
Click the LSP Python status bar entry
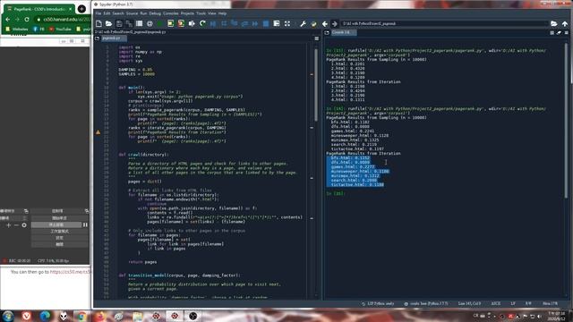click(378, 303)
